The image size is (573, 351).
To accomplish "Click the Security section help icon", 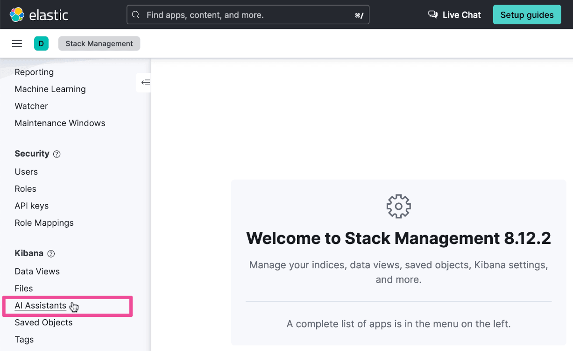I will [57, 154].
